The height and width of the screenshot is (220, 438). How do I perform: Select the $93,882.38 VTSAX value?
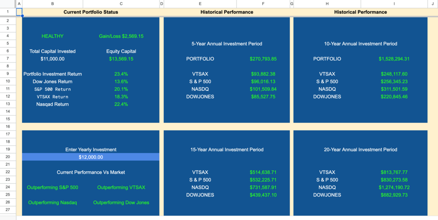[263, 74]
